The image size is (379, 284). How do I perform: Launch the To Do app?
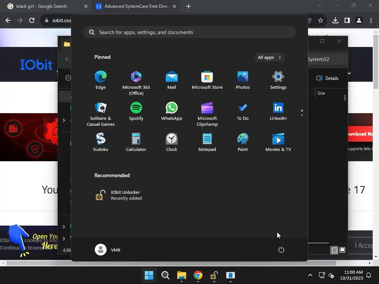243,111
